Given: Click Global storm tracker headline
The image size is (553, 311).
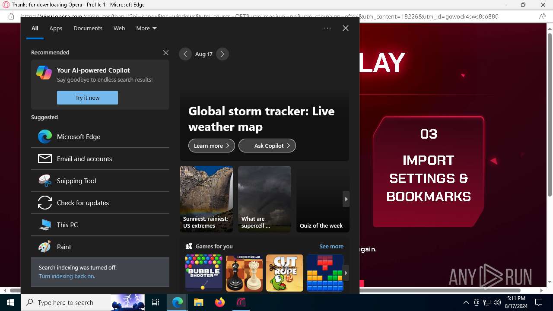Looking at the screenshot, I should click(x=261, y=119).
